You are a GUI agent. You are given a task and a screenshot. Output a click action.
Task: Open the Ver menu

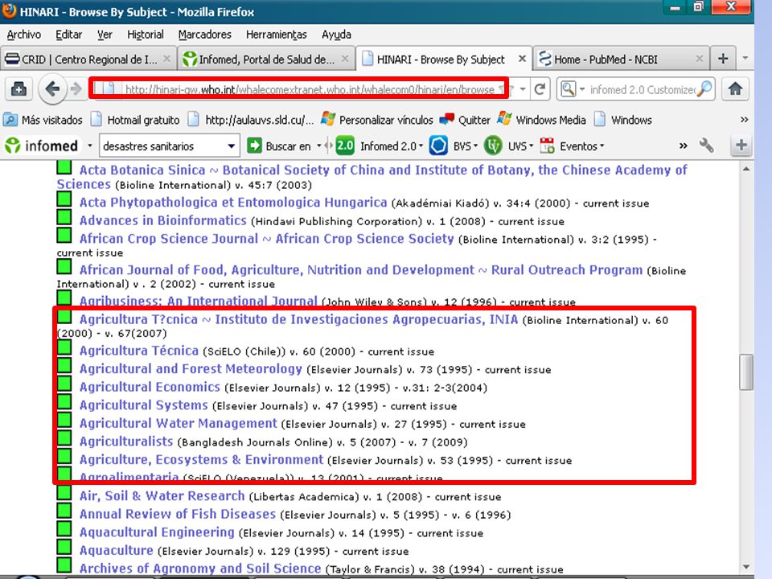point(105,35)
